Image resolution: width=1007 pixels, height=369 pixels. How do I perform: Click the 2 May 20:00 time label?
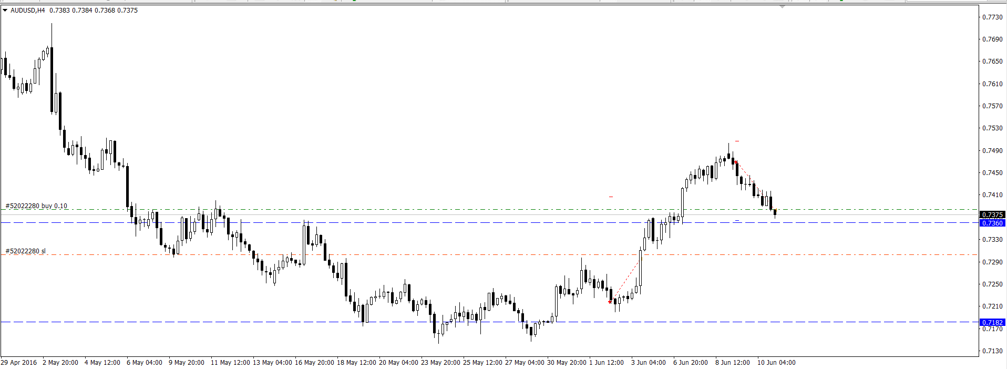click(60, 362)
